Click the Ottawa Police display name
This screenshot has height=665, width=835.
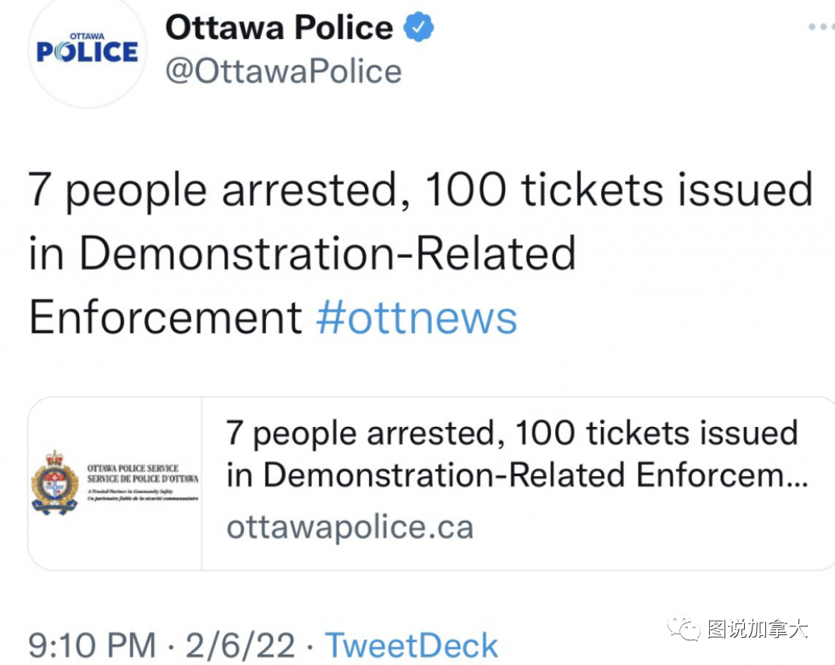pos(279,27)
